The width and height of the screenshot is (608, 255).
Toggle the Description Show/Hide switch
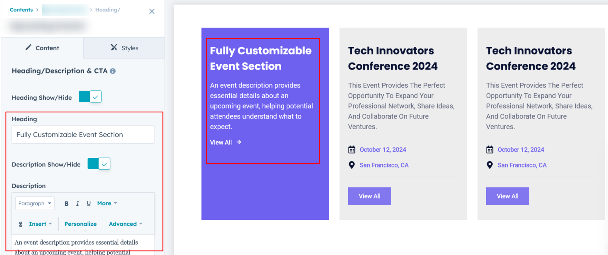pos(99,164)
